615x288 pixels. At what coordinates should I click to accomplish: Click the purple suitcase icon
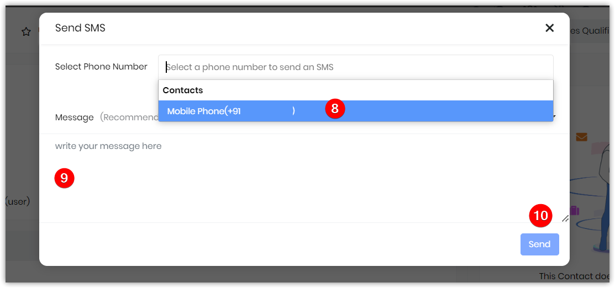(575, 210)
